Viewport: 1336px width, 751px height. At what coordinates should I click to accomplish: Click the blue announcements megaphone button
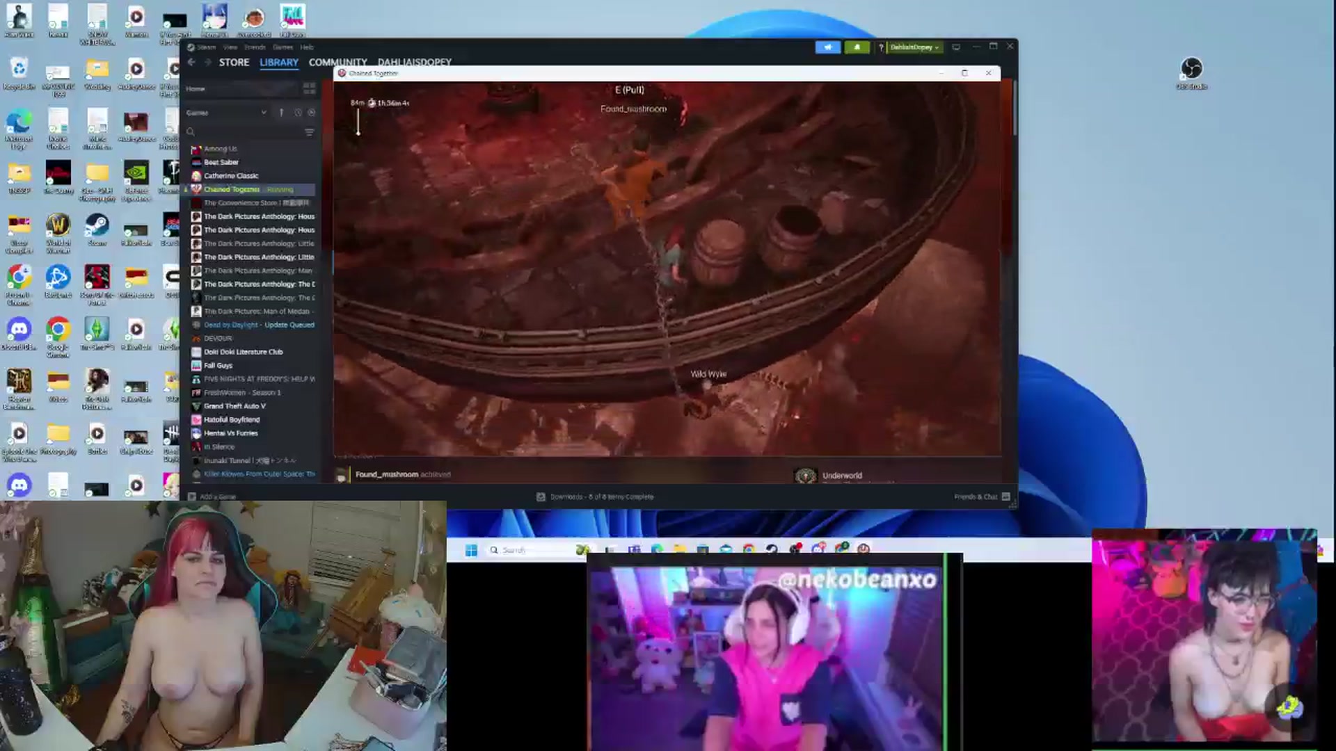(827, 47)
